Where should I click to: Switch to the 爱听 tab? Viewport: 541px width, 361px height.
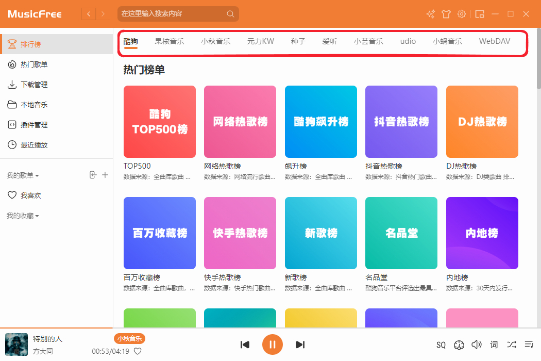point(330,41)
